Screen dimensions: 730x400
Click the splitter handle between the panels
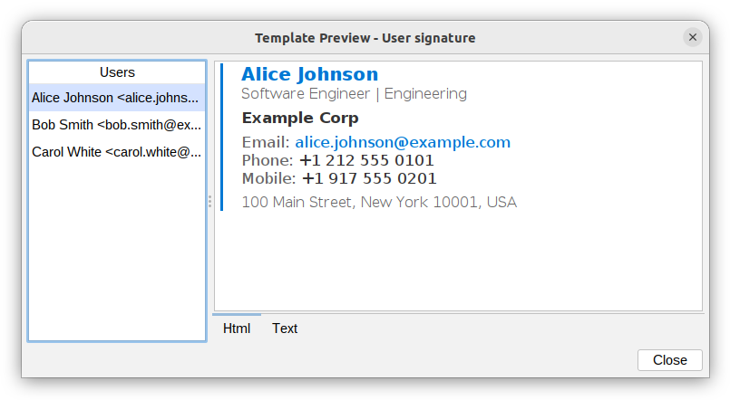click(x=210, y=201)
